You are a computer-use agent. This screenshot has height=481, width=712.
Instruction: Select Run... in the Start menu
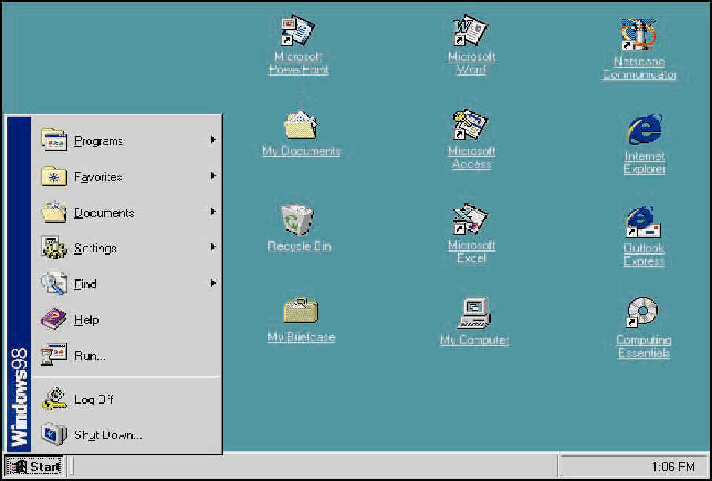[x=127, y=356]
